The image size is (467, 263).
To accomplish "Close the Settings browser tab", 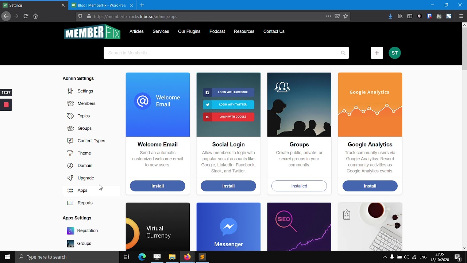I will point(63,5).
